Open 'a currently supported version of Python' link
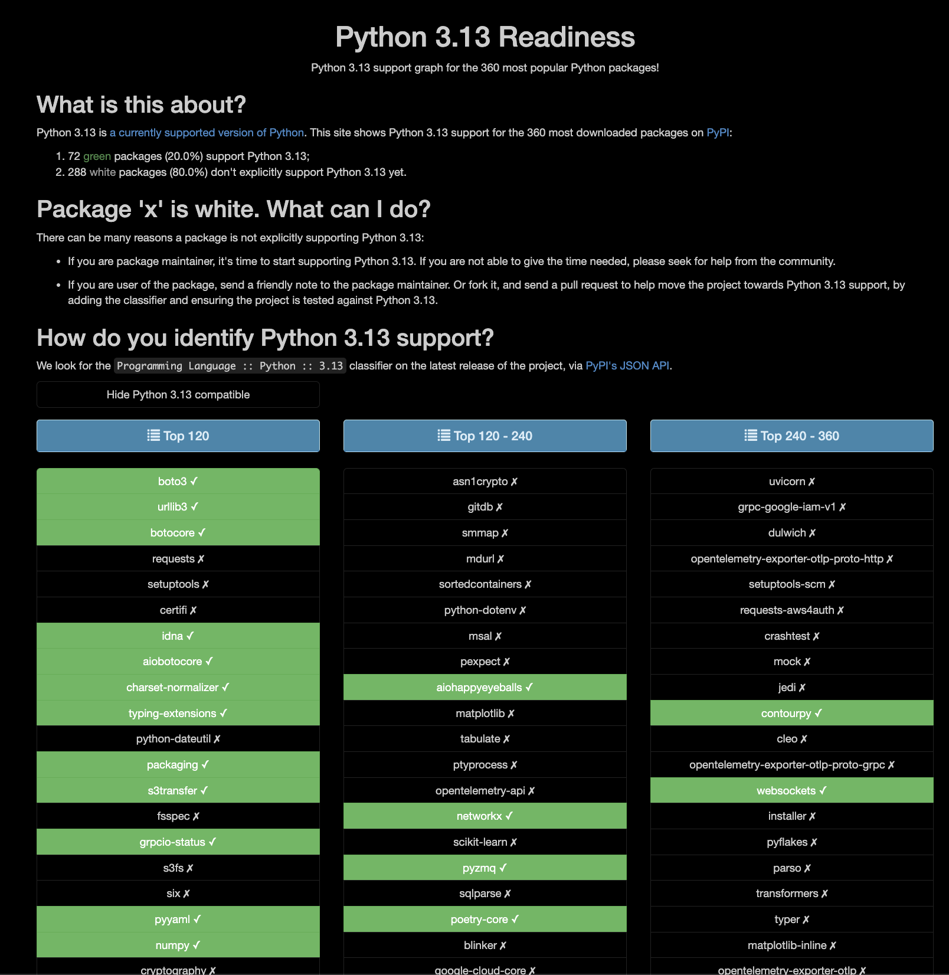Screen dimensions: 949x975 pos(207,133)
